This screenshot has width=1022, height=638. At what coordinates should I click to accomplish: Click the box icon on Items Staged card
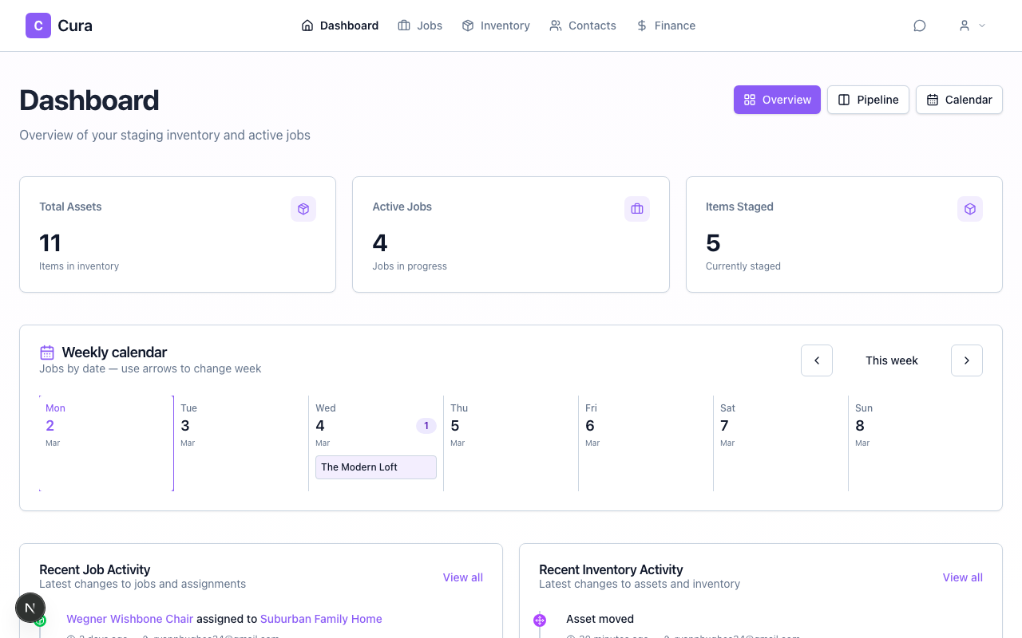(x=969, y=208)
